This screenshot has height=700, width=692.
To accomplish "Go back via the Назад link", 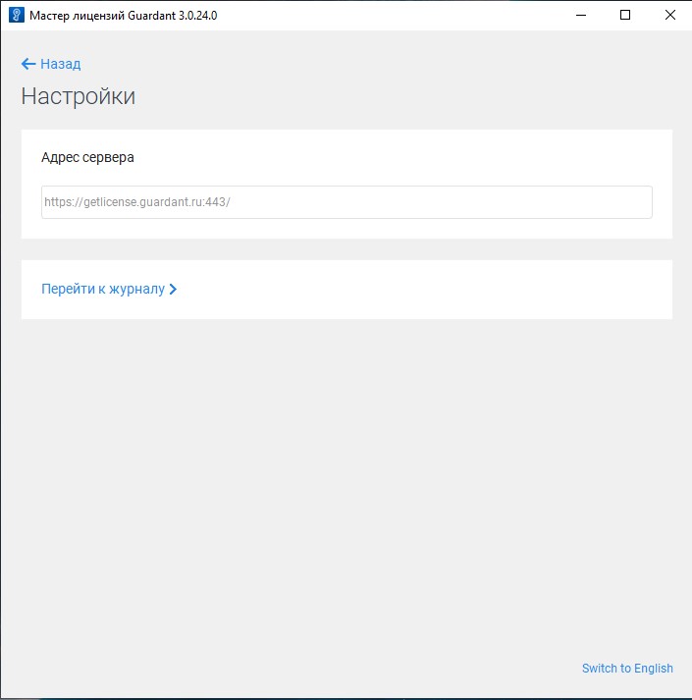I will (51, 64).
